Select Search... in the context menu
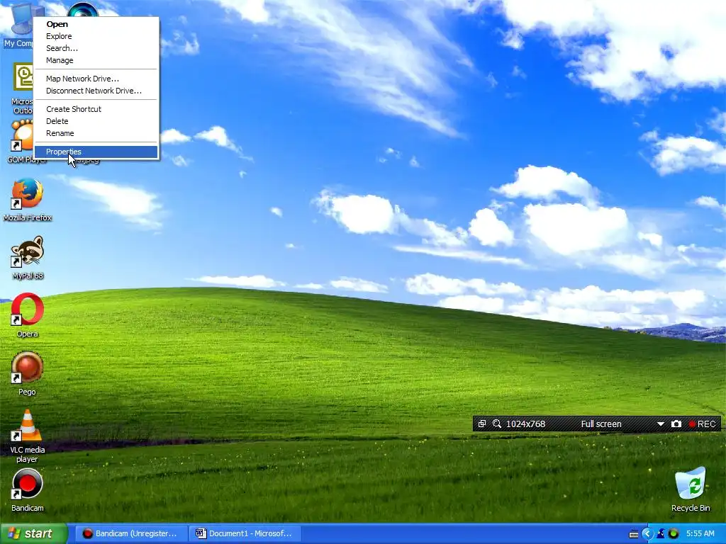 coord(96,48)
